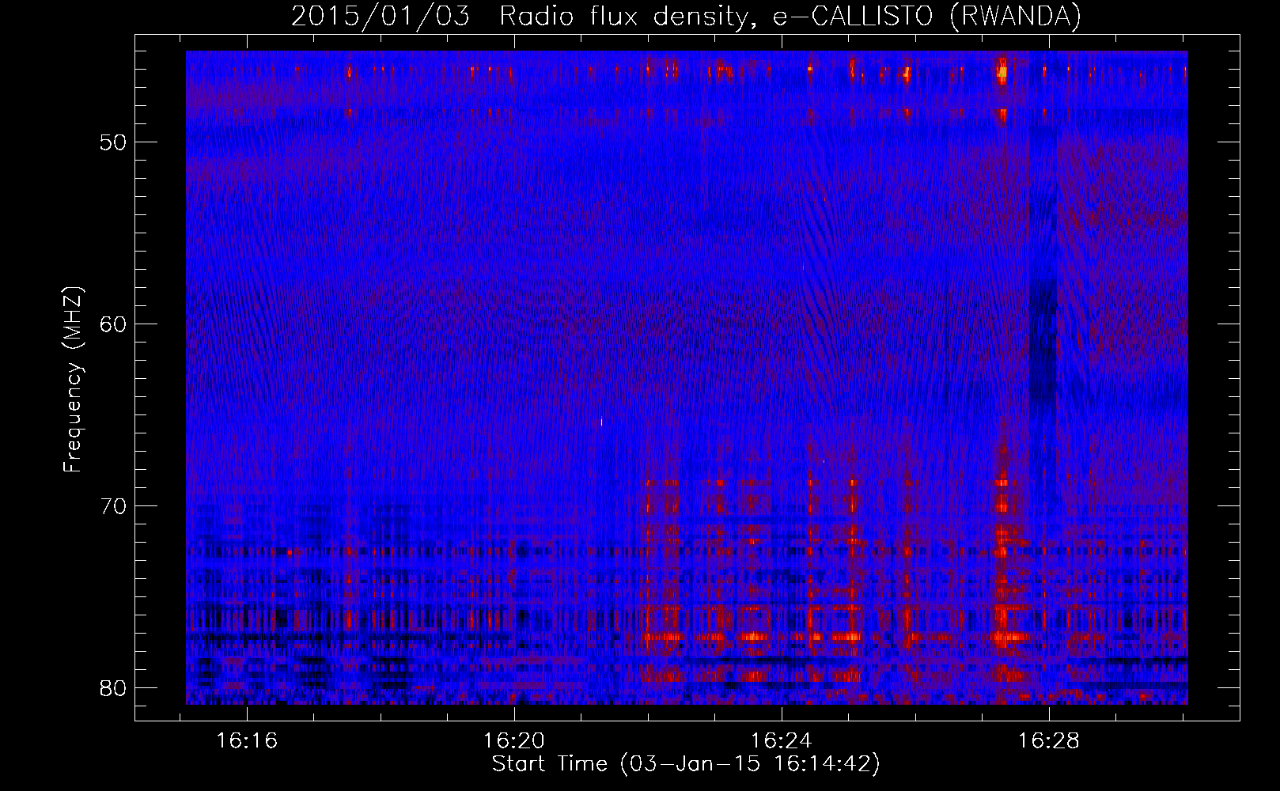Click the 16:28 time tick label

pyautogui.click(x=1048, y=740)
